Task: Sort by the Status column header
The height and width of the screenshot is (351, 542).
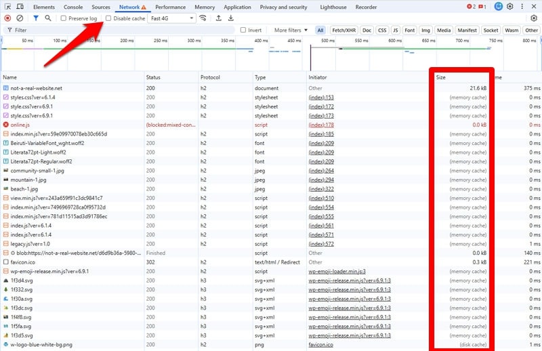Action: coord(171,77)
